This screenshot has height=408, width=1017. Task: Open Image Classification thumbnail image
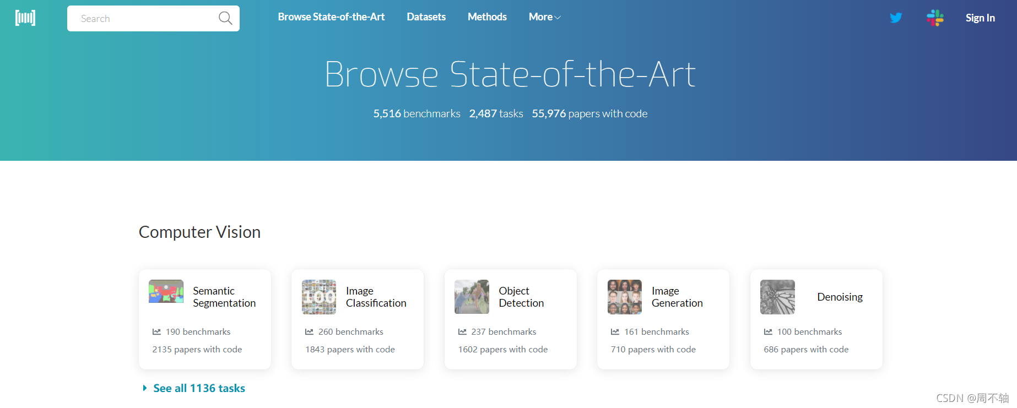319,297
